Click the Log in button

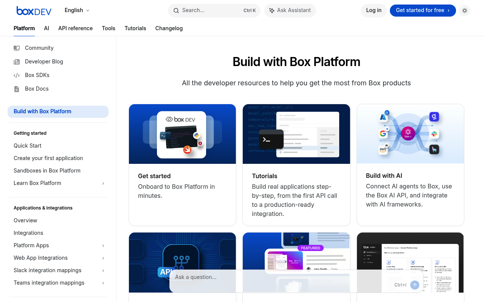click(x=374, y=10)
